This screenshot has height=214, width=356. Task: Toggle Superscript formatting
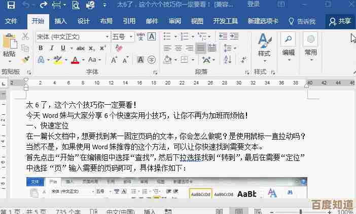102,48
